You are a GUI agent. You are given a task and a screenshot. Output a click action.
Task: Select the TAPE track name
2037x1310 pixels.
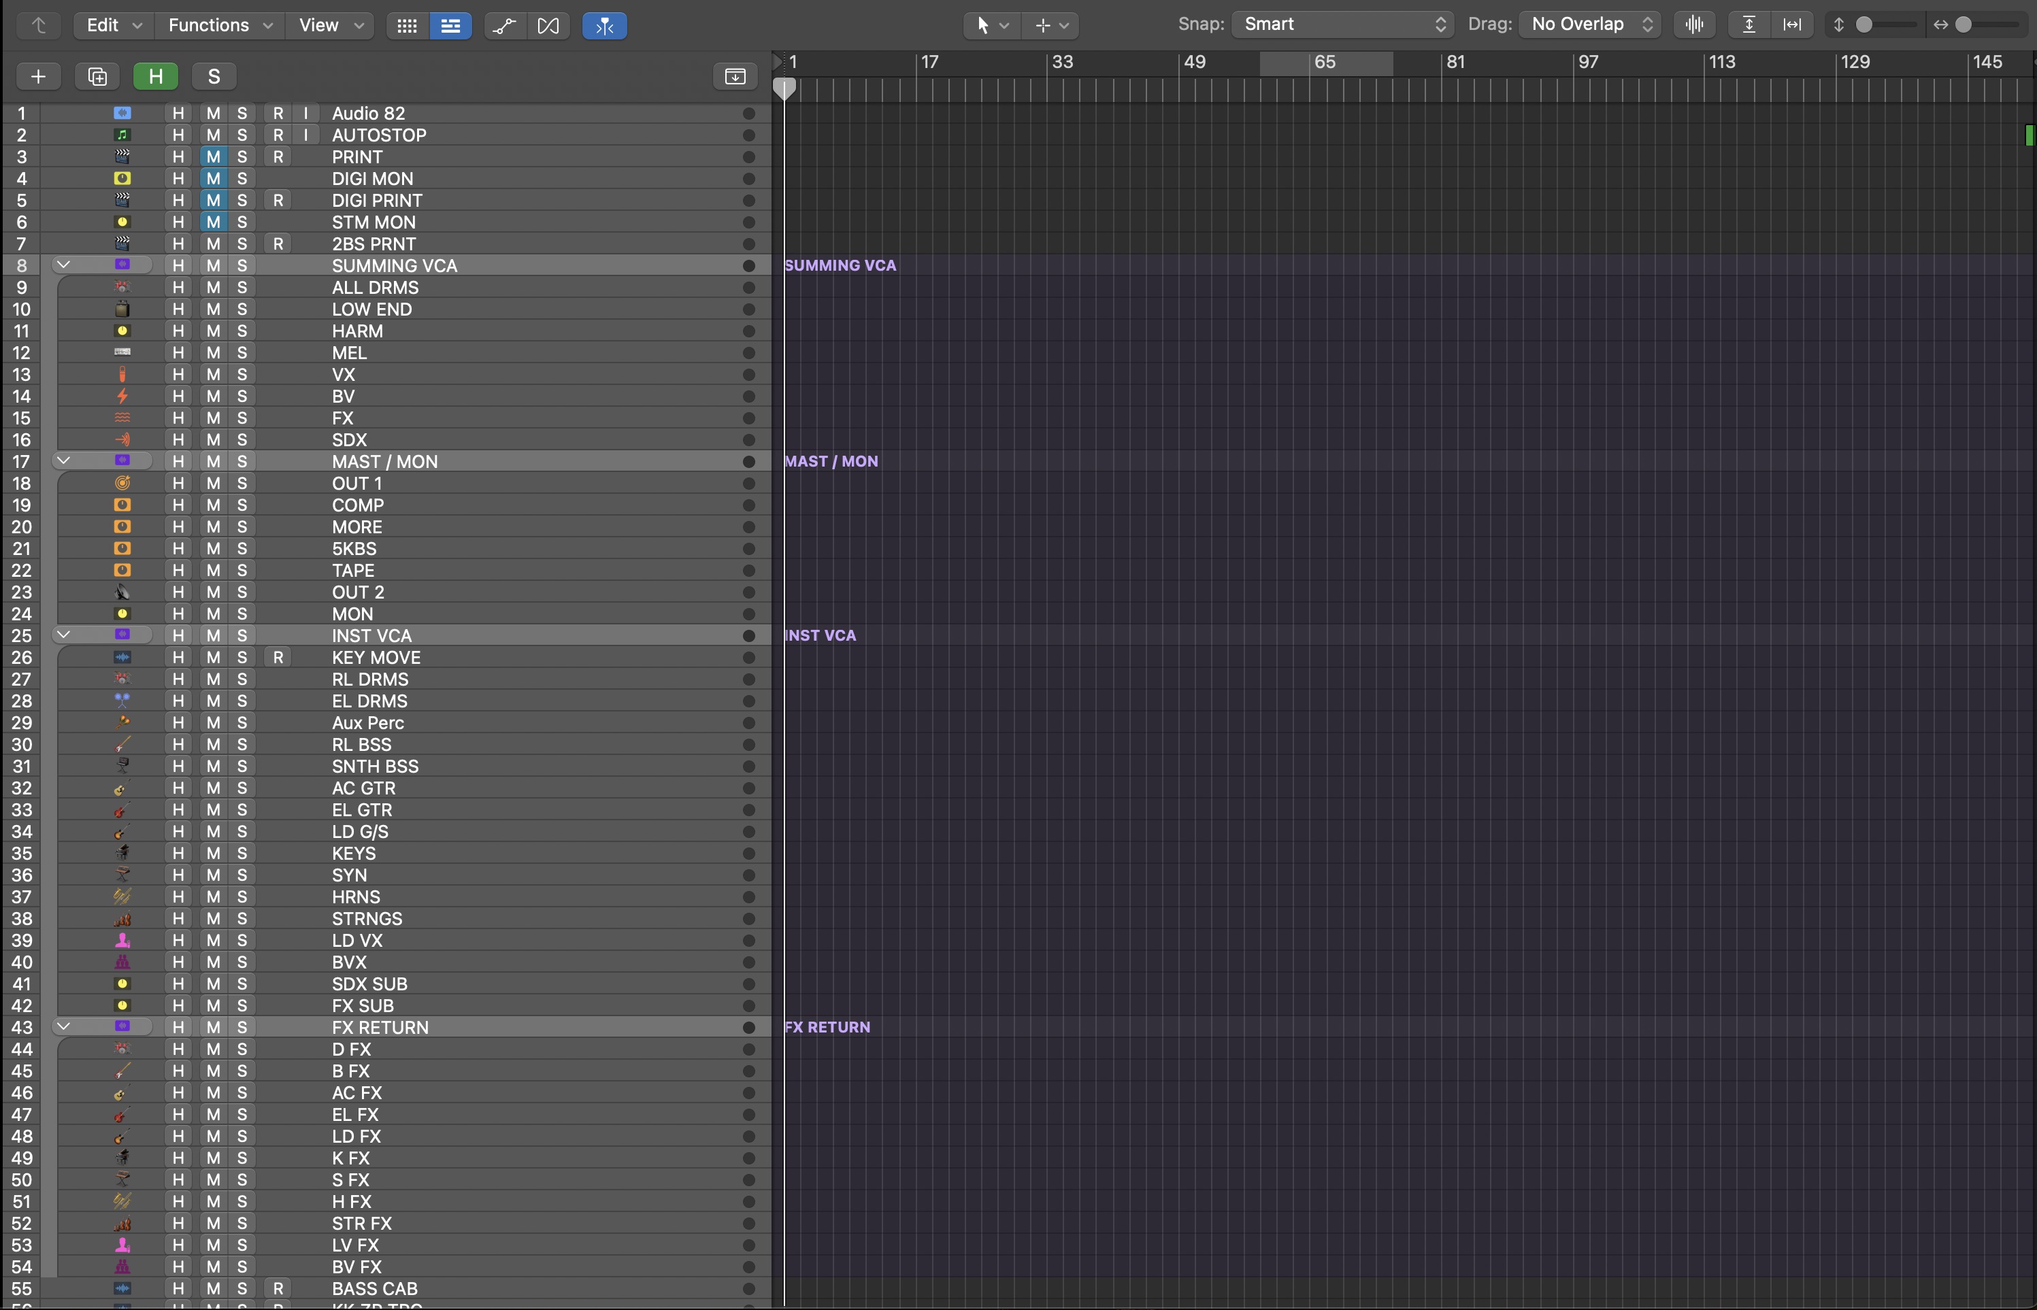(x=353, y=571)
